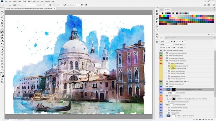
Task: Select the Eyedropper tool
Action: click(x=2, y=26)
